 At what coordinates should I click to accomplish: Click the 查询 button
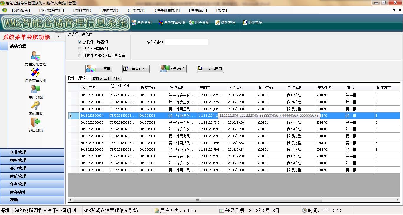click(x=99, y=69)
